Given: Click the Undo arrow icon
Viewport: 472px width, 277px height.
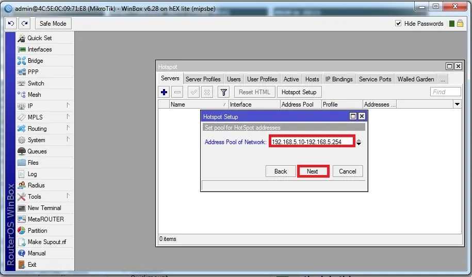Looking at the screenshot, I should (11, 24).
